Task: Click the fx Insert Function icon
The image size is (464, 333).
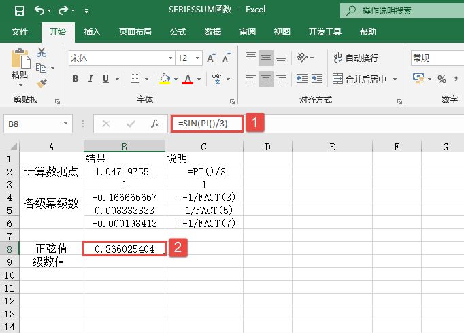Action: pos(155,124)
